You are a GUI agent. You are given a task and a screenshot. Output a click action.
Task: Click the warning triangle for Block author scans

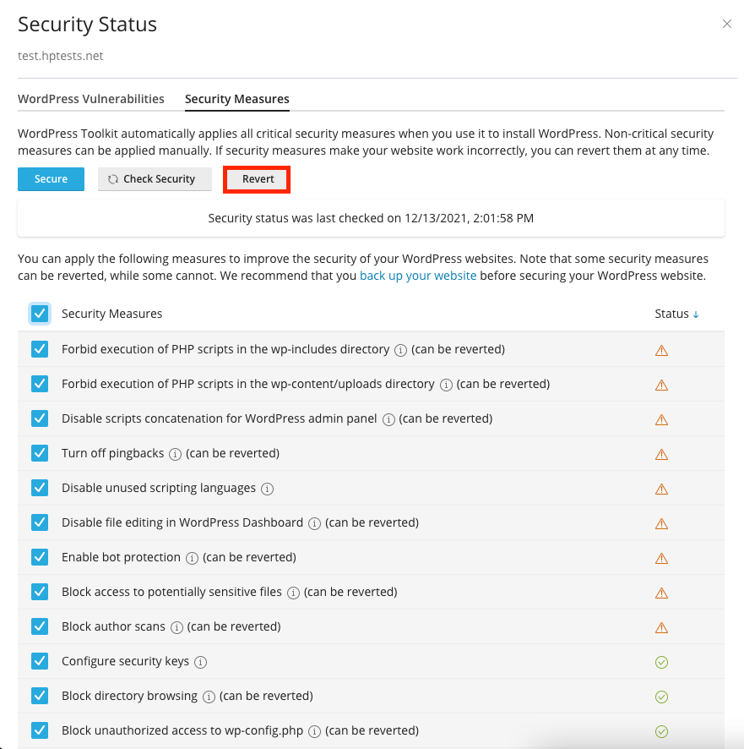click(661, 627)
